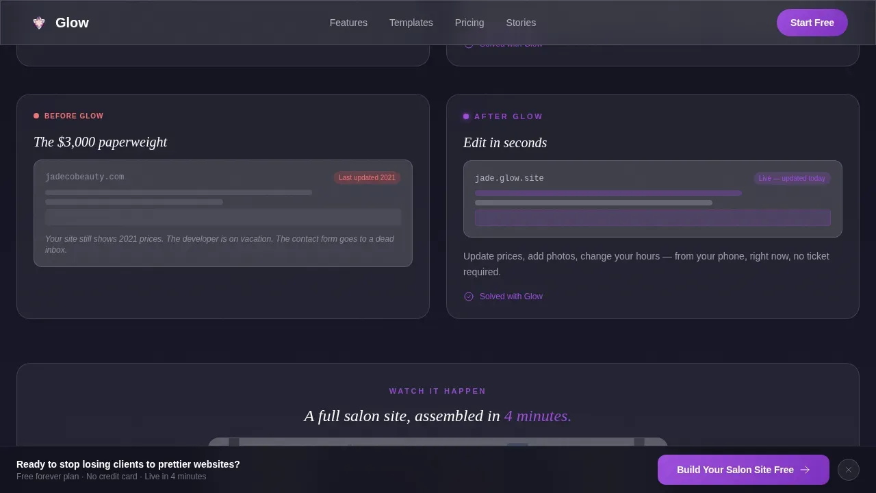Image resolution: width=876 pixels, height=493 pixels.
Task: Click the gray blurred field in jadecobeauty.com mockup
Action: [x=223, y=217]
